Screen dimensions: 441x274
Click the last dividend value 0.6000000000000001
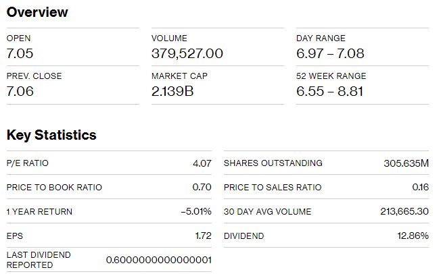pyautogui.click(x=159, y=260)
